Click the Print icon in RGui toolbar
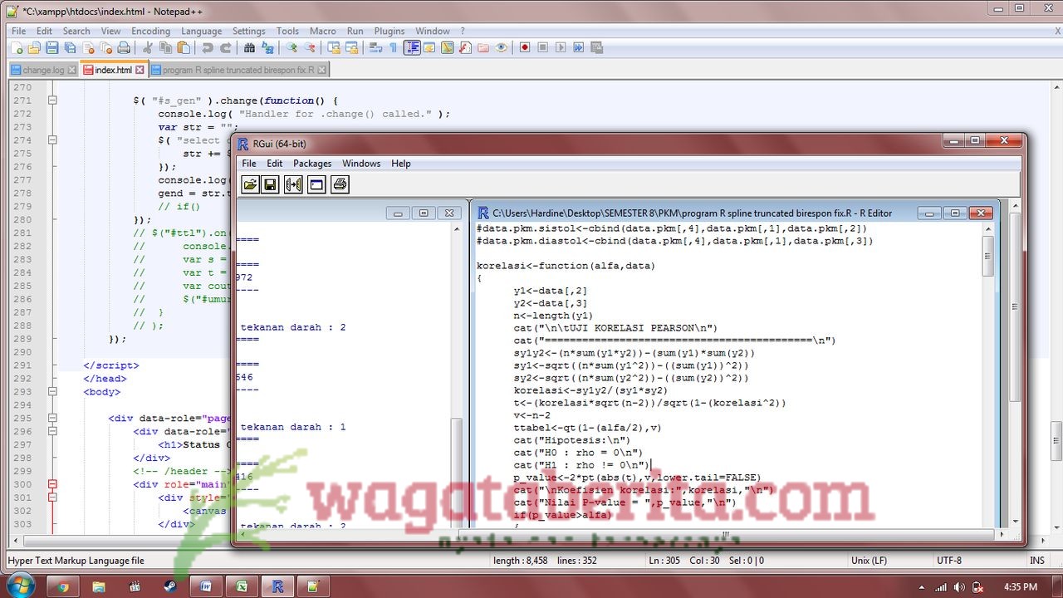Screen dimensions: 1063x598 (x=339, y=184)
